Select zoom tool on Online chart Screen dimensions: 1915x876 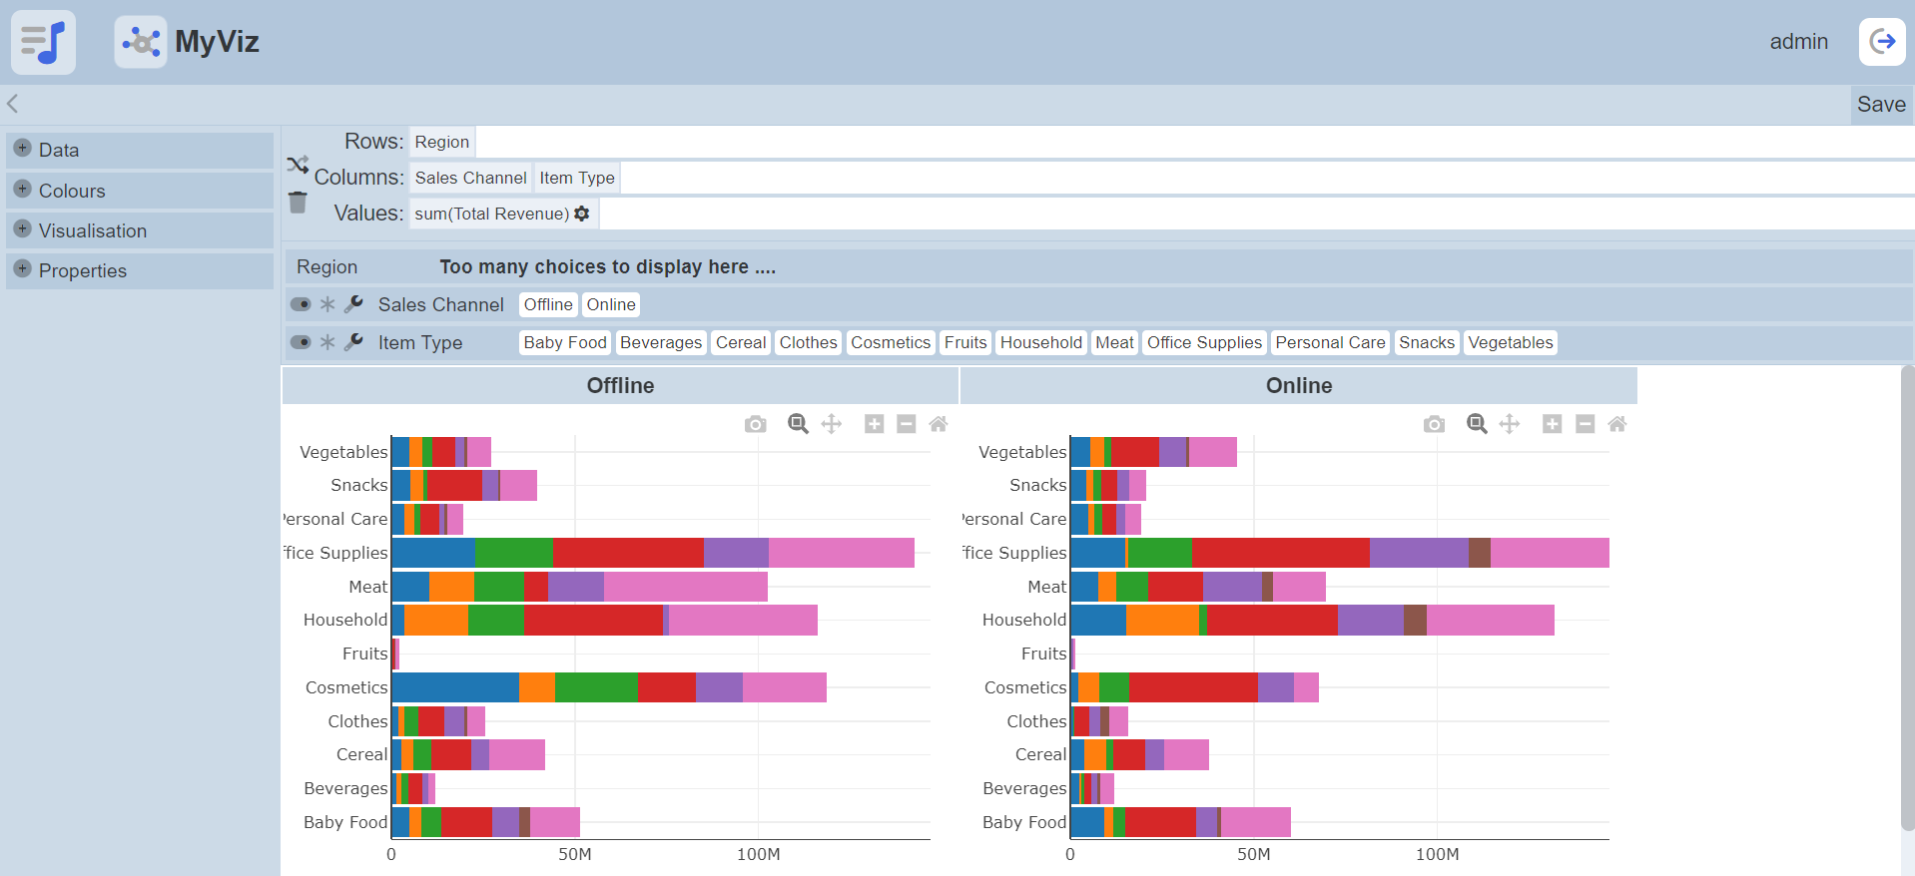pyautogui.click(x=1477, y=424)
